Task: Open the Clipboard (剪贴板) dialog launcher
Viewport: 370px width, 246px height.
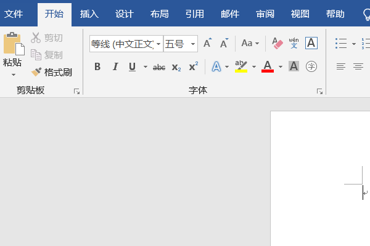Action: (x=76, y=92)
